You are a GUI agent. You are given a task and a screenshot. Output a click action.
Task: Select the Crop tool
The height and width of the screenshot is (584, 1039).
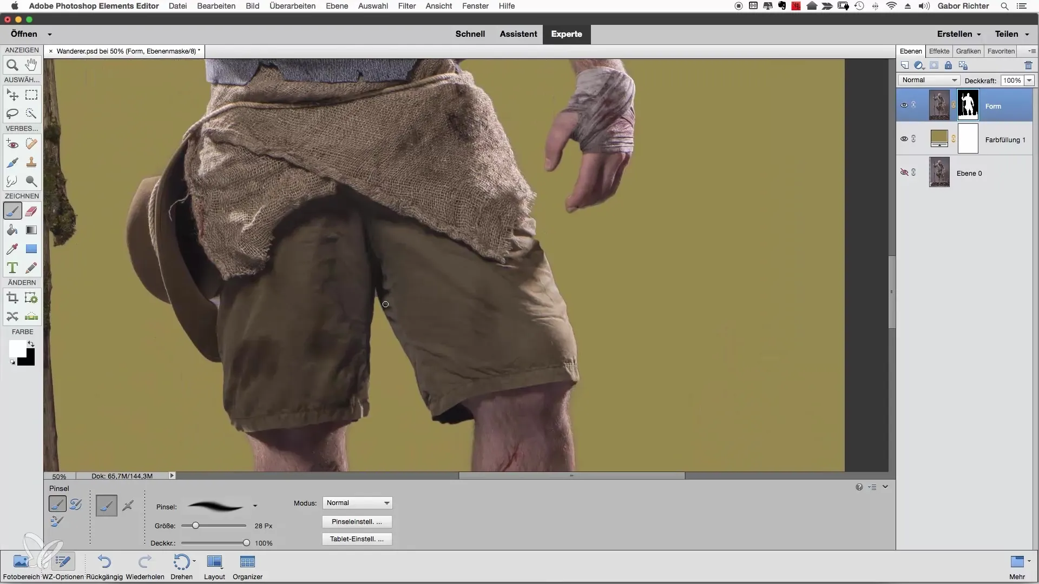tap(12, 298)
